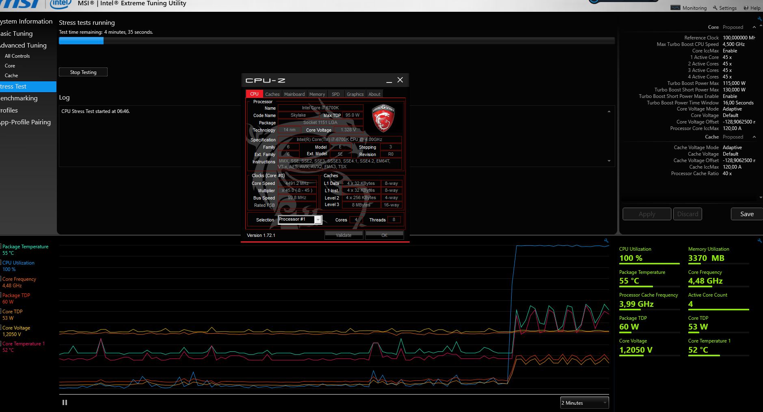The height and width of the screenshot is (412, 763).
Task: Open the 2 Minutes time range dropdown
Action: click(x=584, y=403)
